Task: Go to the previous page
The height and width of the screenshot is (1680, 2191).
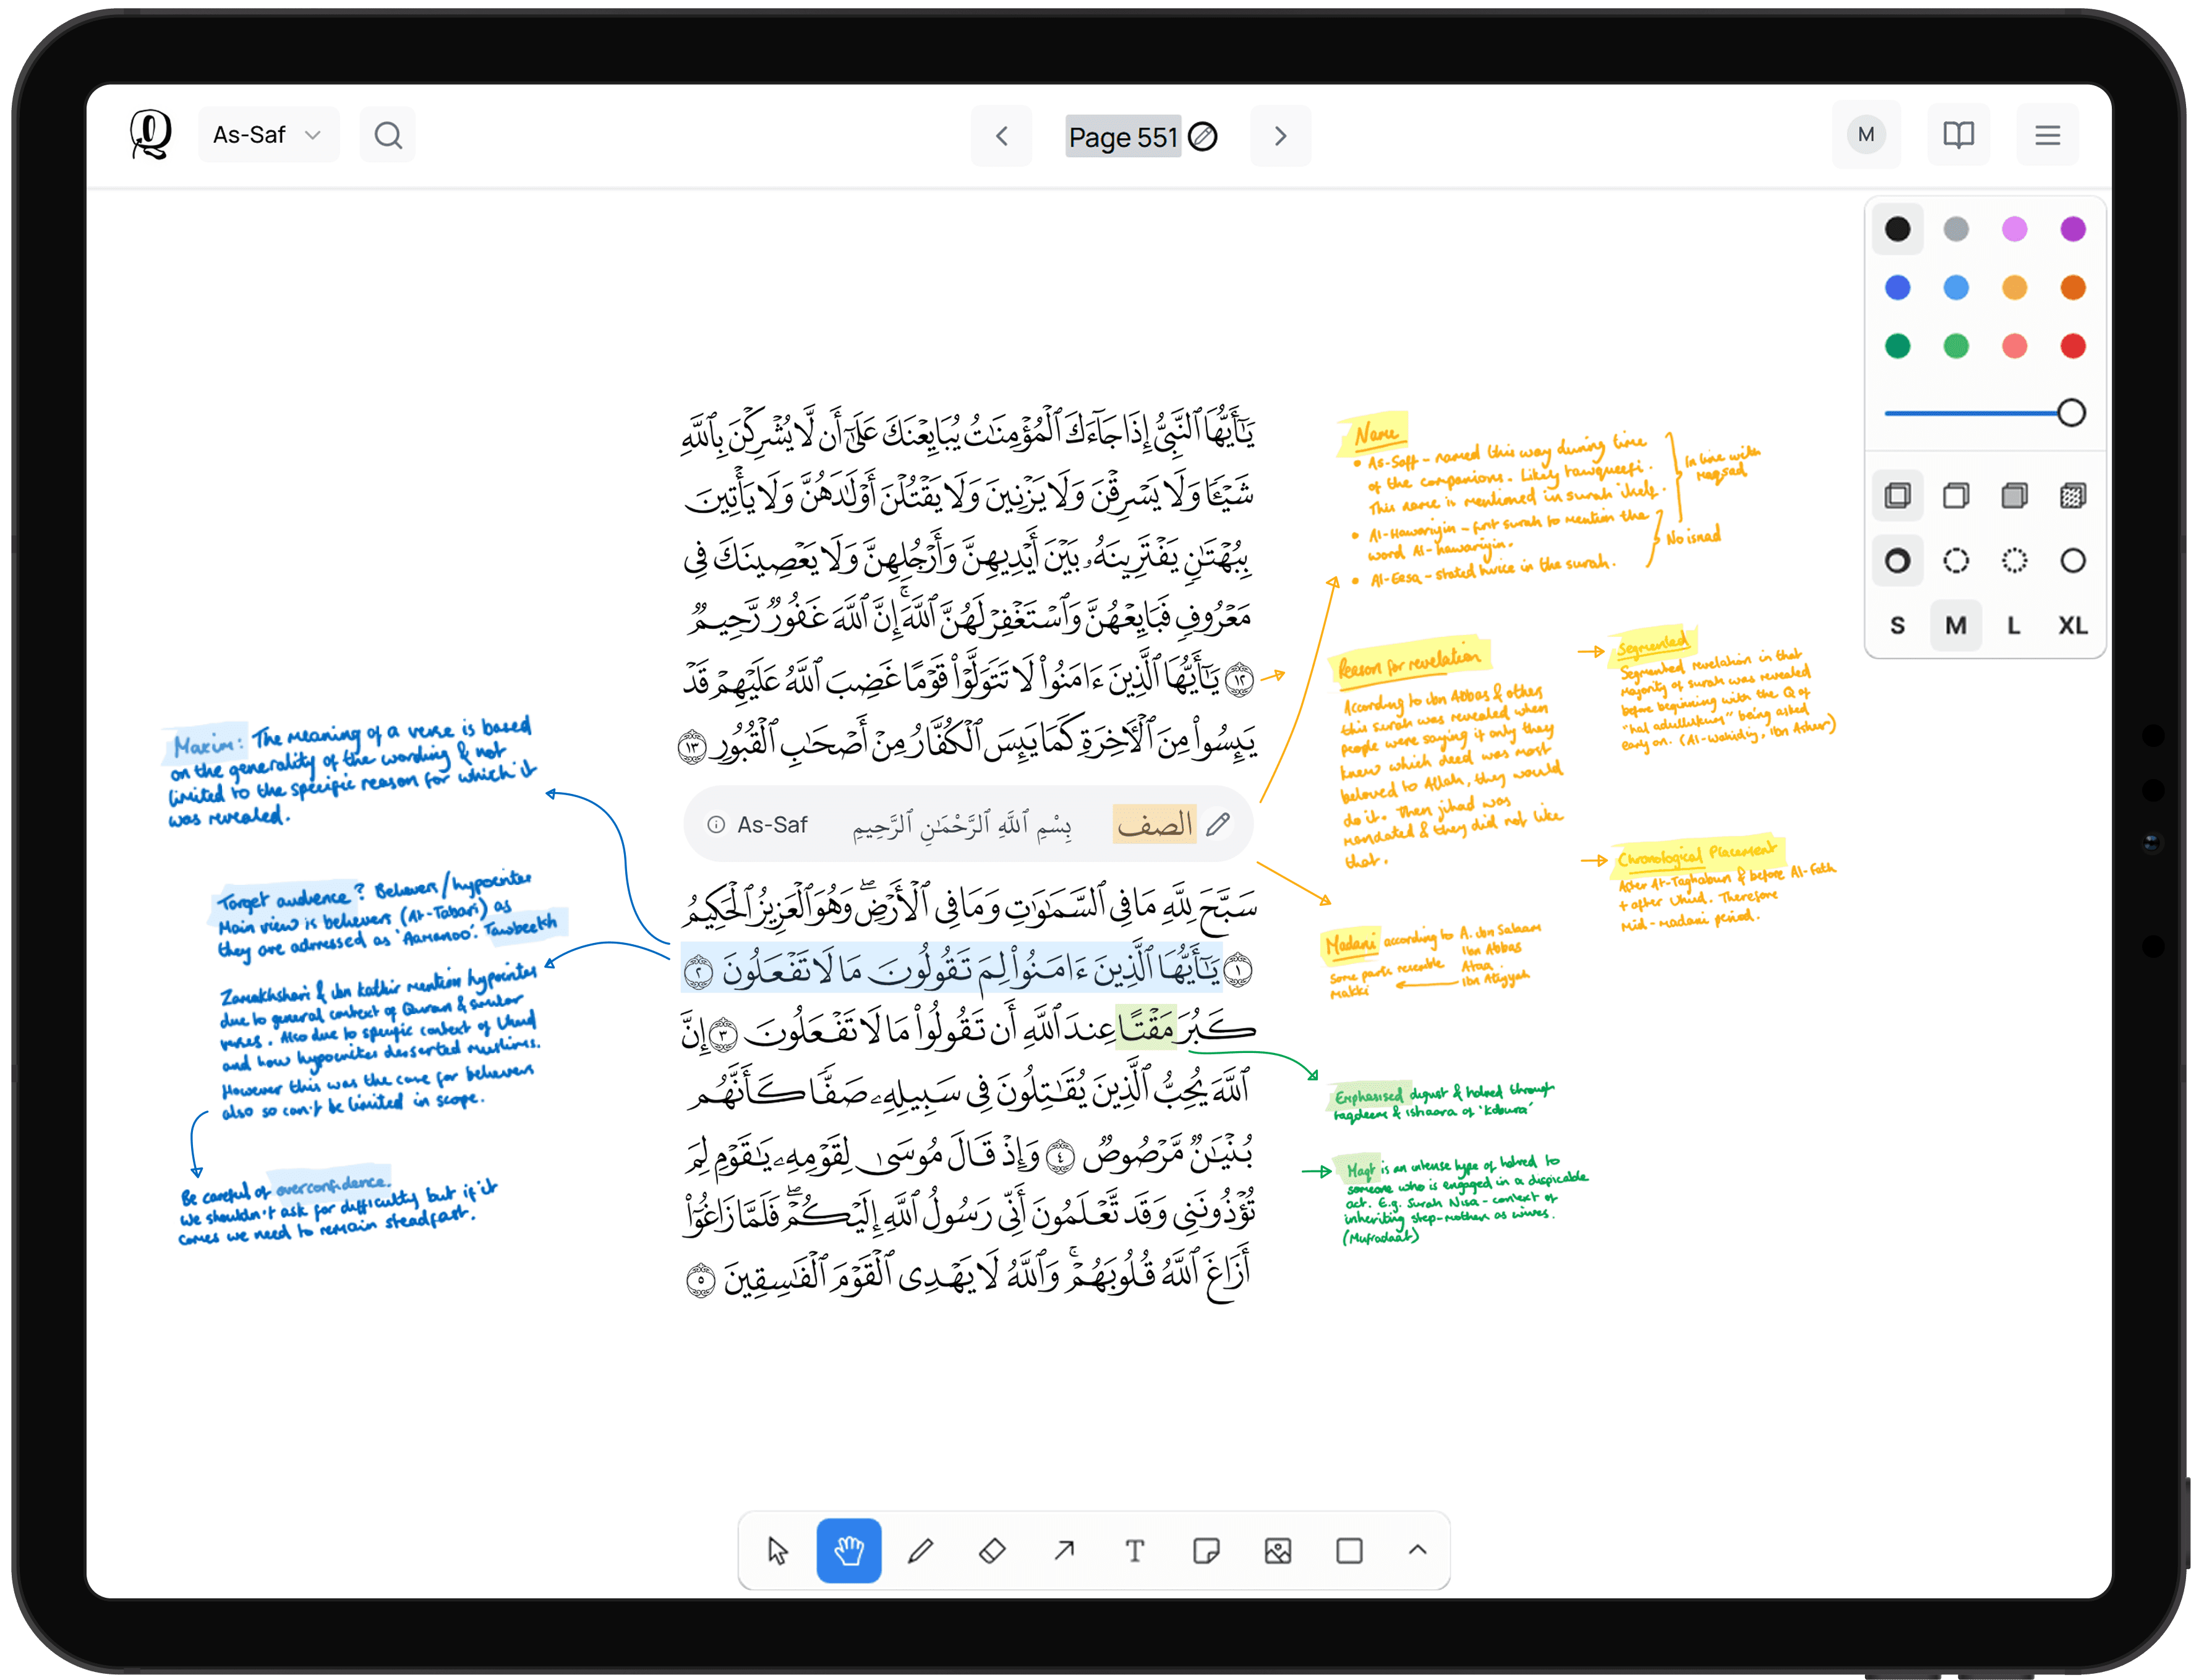Action: (1001, 136)
